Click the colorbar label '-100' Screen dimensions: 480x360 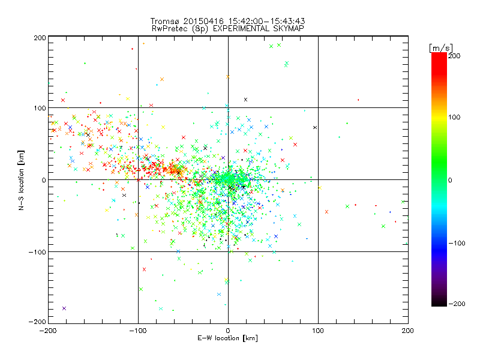click(457, 244)
